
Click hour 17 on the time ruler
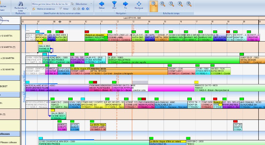pyautogui.click(x=196, y=22)
